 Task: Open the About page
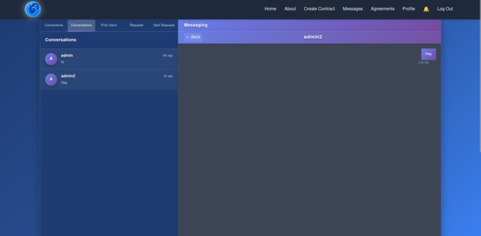click(x=290, y=9)
